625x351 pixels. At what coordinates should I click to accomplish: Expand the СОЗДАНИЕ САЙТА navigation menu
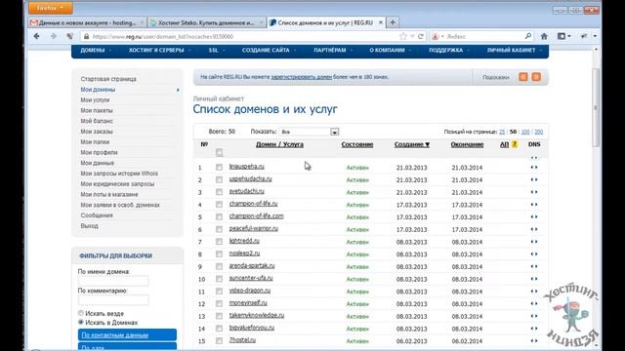coord(270,50)
